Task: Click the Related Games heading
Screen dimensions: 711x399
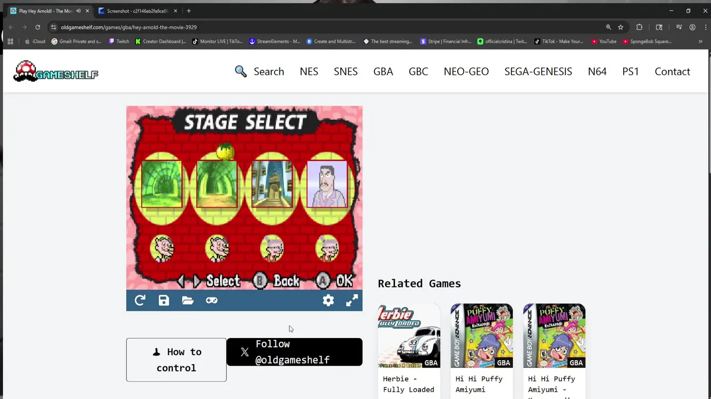Action: [419, 283]
